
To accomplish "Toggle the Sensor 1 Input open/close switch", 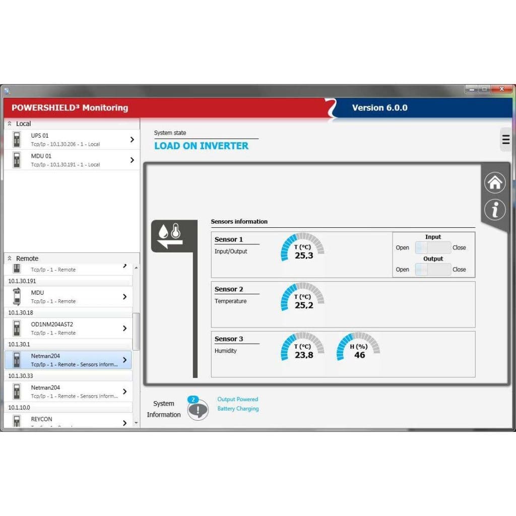I will coord(433,247).
